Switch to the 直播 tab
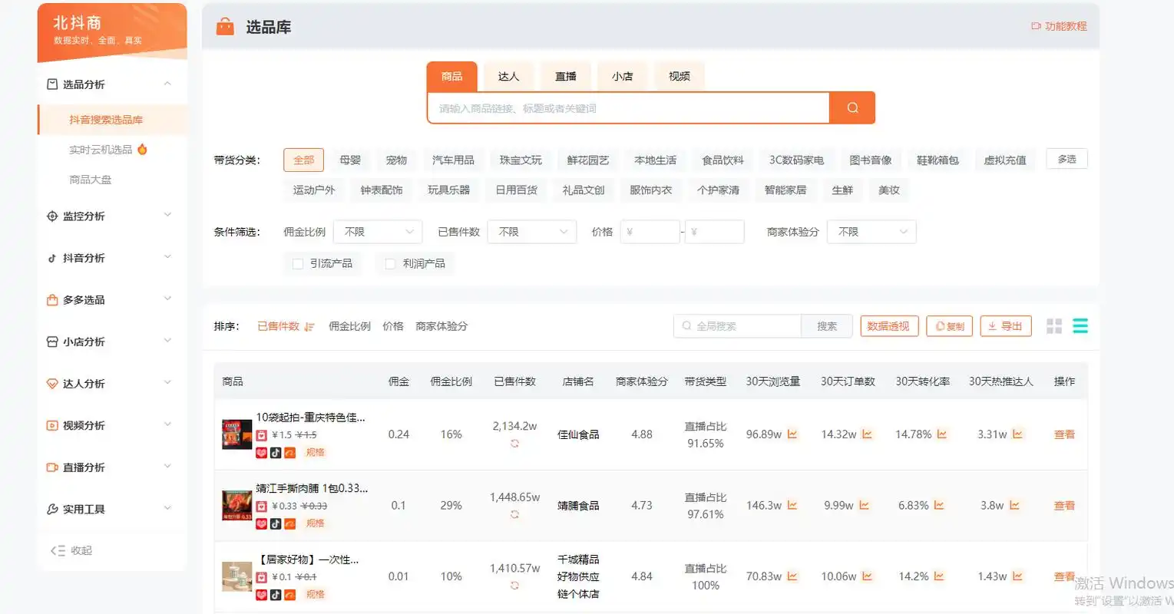1174x614 pixels. click(x=565, y=76)
